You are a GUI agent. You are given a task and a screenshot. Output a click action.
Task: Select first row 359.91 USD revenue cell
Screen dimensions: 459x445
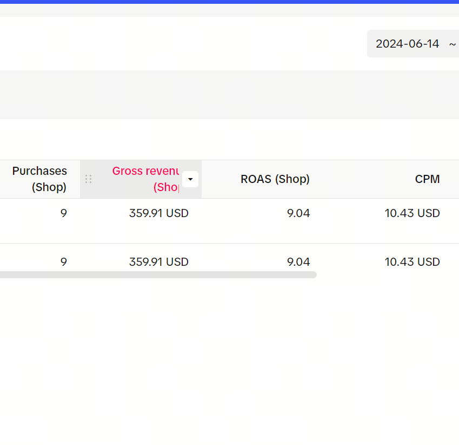click(158, 213)
